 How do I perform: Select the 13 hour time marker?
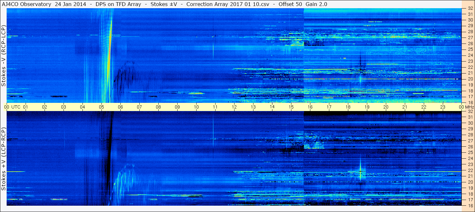(253, 107)
